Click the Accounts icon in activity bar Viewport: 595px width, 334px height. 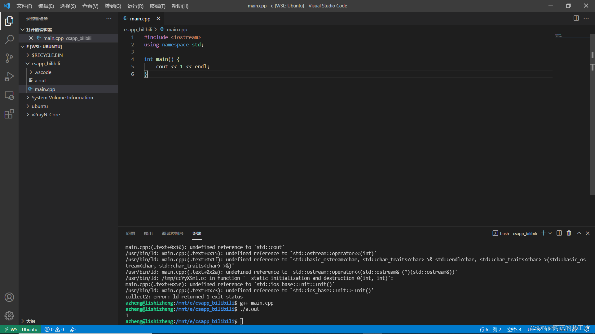[9, 297]
